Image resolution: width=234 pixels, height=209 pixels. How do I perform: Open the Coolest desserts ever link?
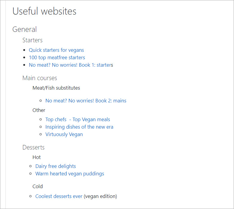tap(59, 196)
